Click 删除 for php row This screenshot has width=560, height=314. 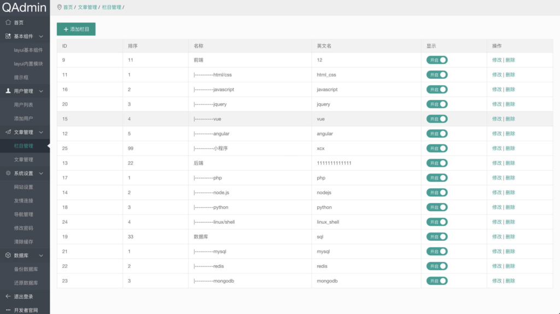[510, 178]
